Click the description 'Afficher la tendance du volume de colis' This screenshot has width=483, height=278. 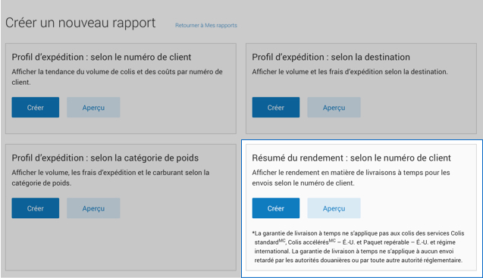117,77
